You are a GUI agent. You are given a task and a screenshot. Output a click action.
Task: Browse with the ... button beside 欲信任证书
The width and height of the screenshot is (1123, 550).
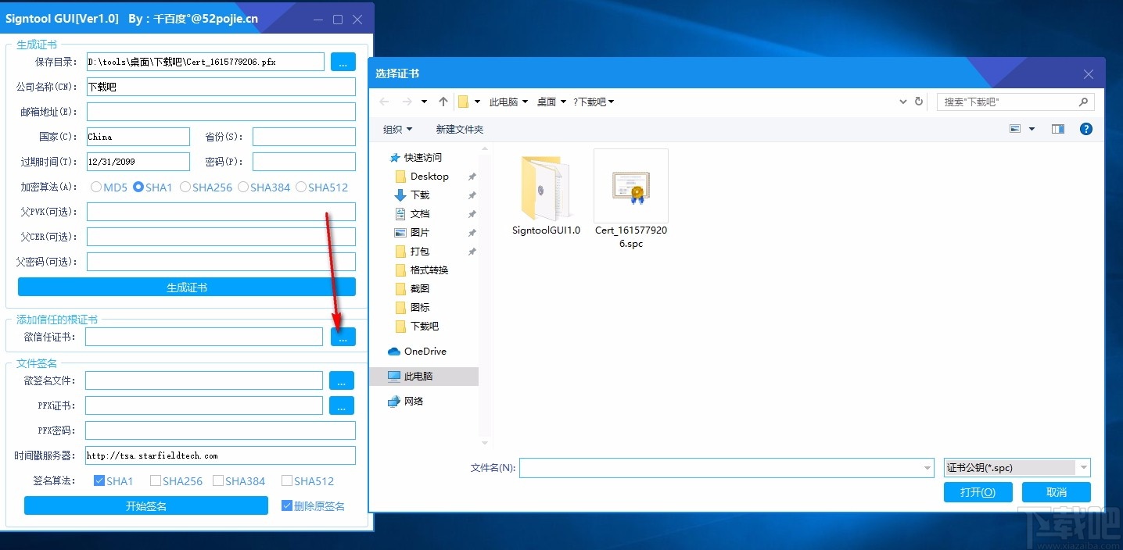[x=342, y=336]
